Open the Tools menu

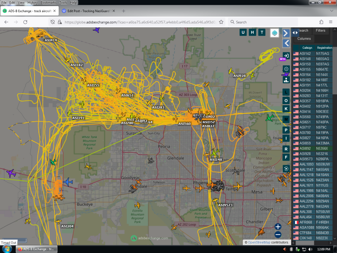[63, 3]
